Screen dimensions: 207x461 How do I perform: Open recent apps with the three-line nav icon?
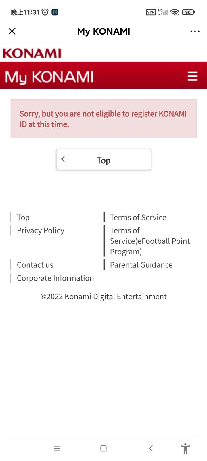coord(57,448)
